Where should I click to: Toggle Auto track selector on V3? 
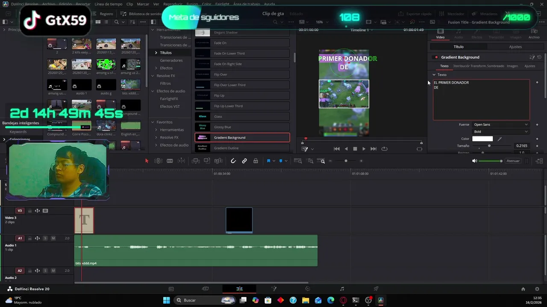point(37,211)
